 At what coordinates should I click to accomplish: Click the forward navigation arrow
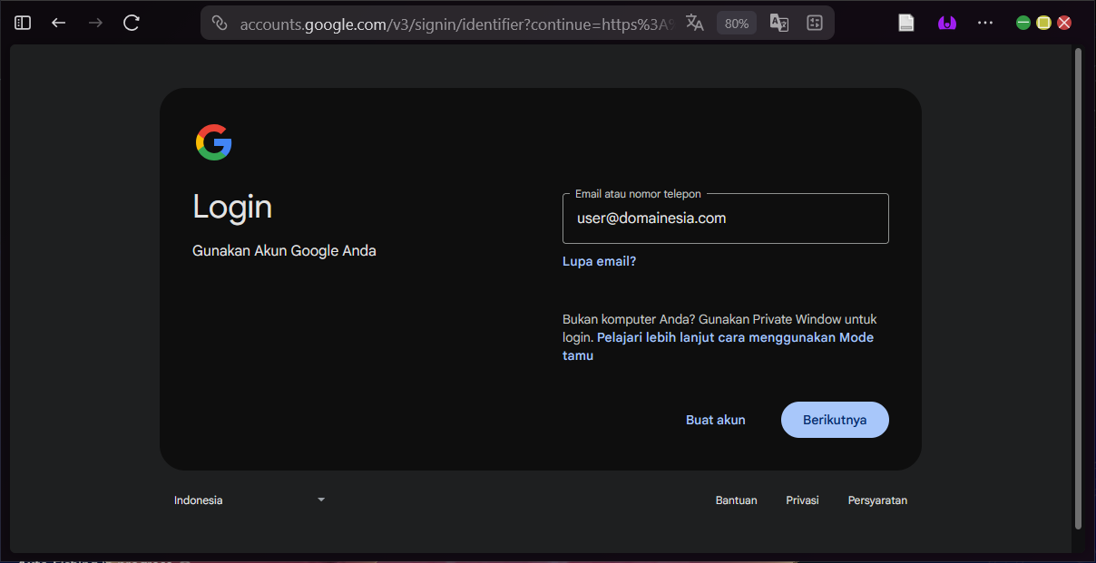coord(94,23)
